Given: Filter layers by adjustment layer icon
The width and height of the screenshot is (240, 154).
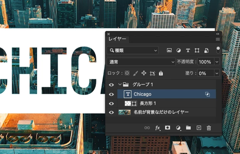Looking at the screenshot, I should click(178, 50).
